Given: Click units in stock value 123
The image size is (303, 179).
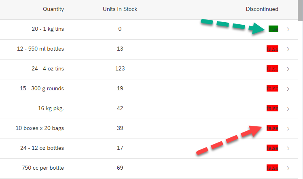Looking at the screenshot, I should [x=120, y=69].
